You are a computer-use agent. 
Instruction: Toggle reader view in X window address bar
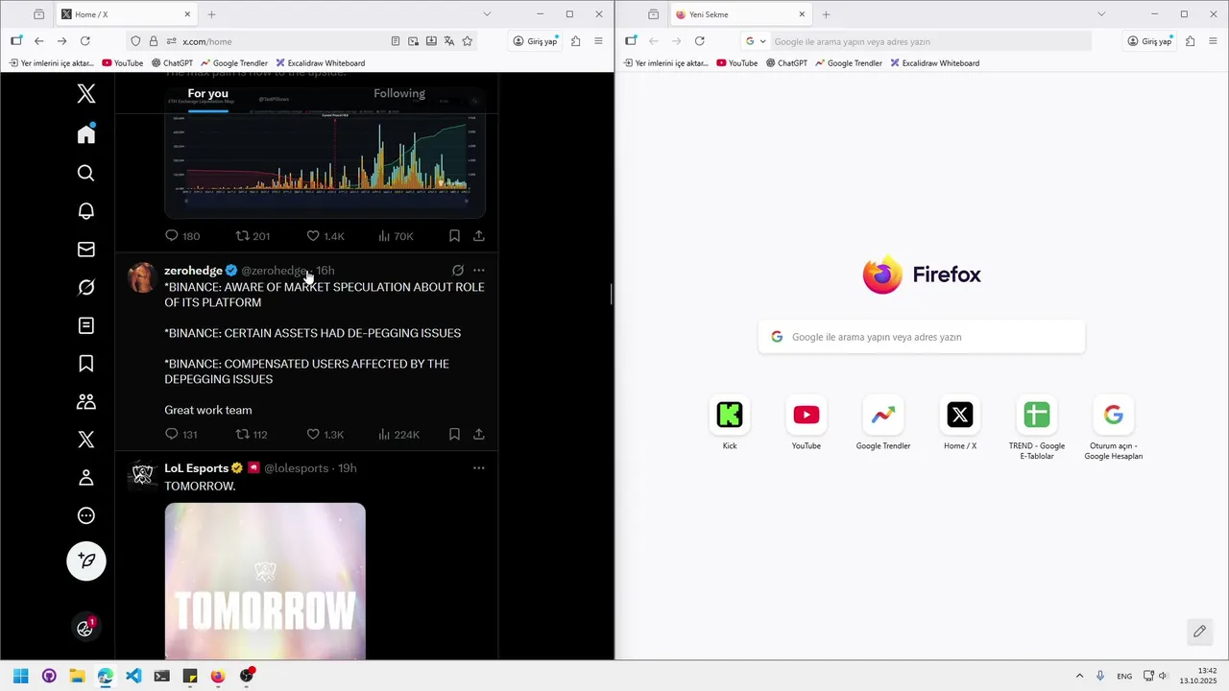click(396, 41)
